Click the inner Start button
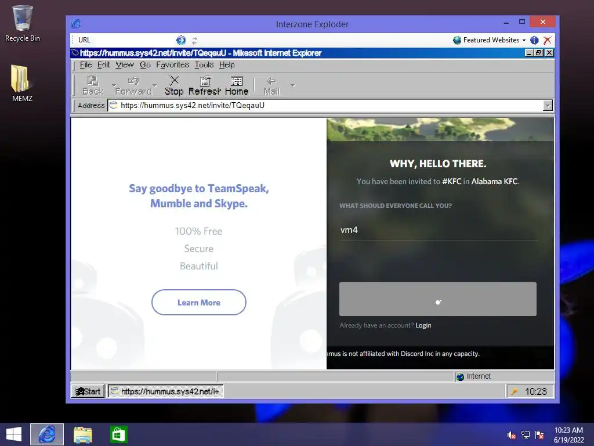 [x=88, y=391]
